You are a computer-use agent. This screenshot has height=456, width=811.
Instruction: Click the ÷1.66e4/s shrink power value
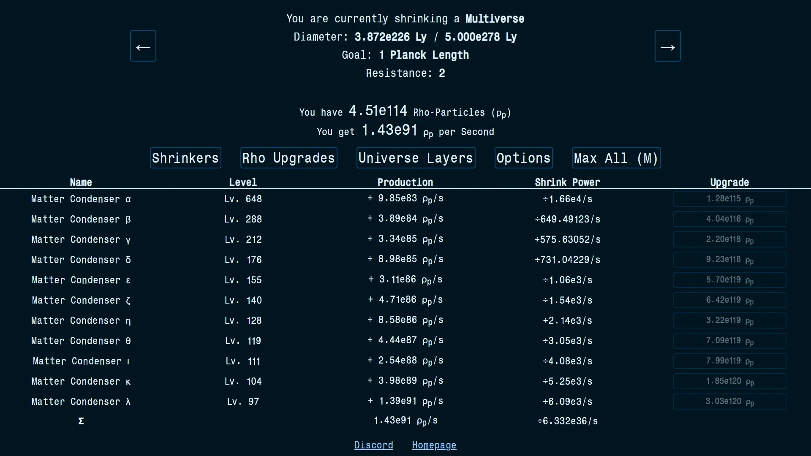567,199
